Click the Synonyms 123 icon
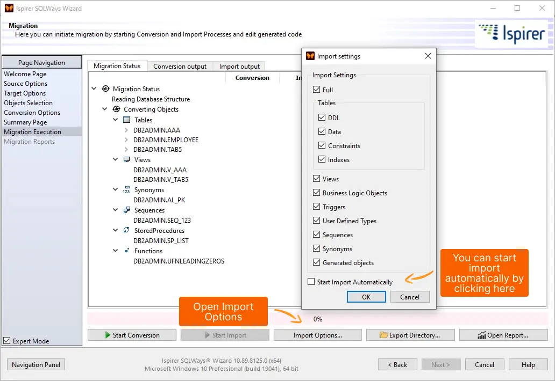Image resolution: width=555 pixels, height=381 pixels. pos(126,189)
